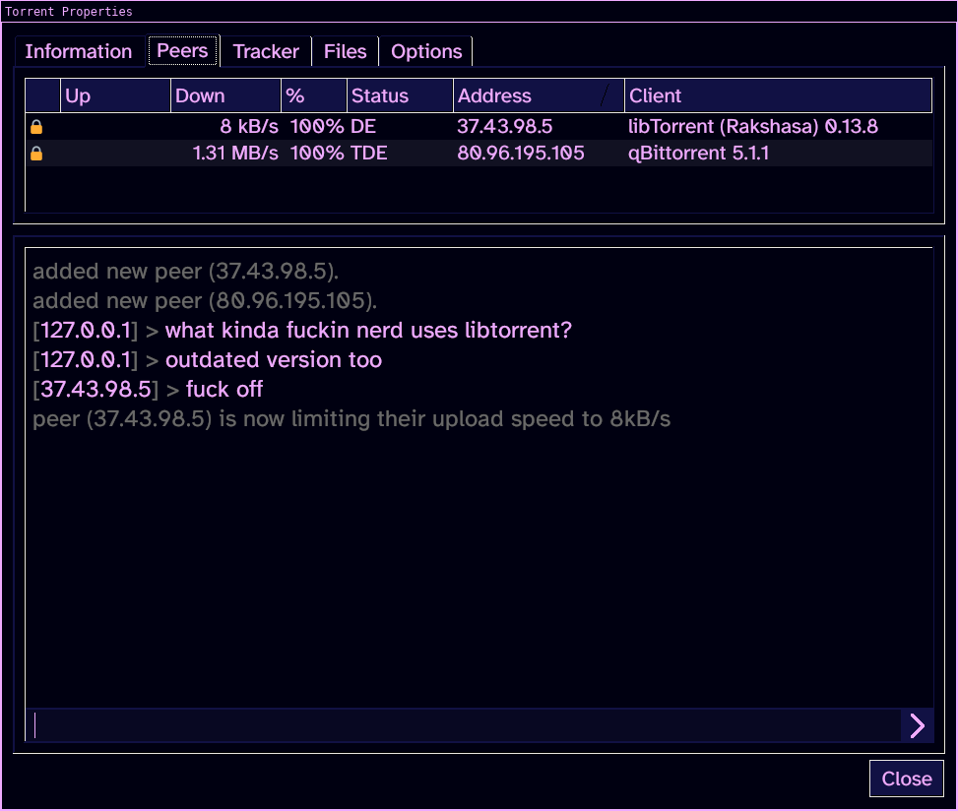Click the upload speed limit notice line
The height and width of the screenshot is (811, 958).
pos(351,419)
